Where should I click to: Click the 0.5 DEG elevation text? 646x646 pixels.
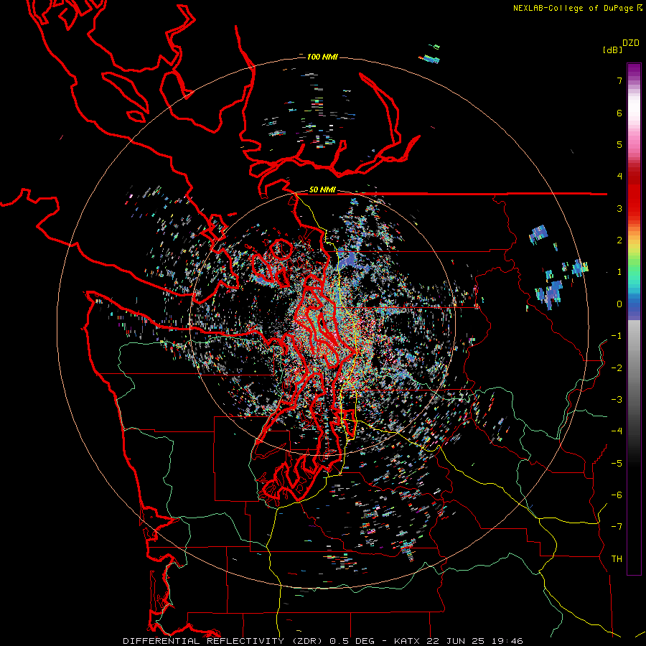coord(352,641)
